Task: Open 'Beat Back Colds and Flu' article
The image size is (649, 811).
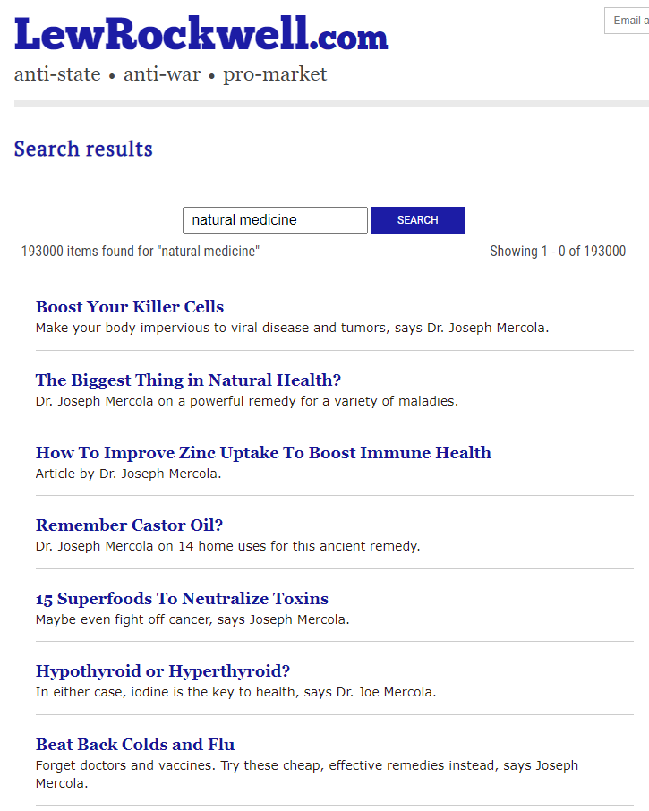Action: pos(135,744)
